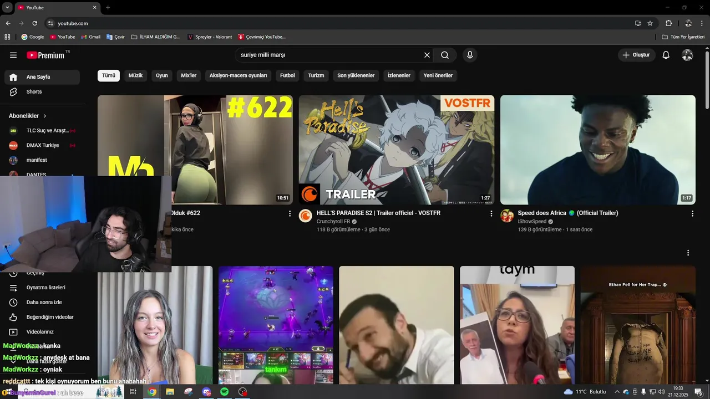
Task: Select the Turizm filter chip
Action: [316, 75]
